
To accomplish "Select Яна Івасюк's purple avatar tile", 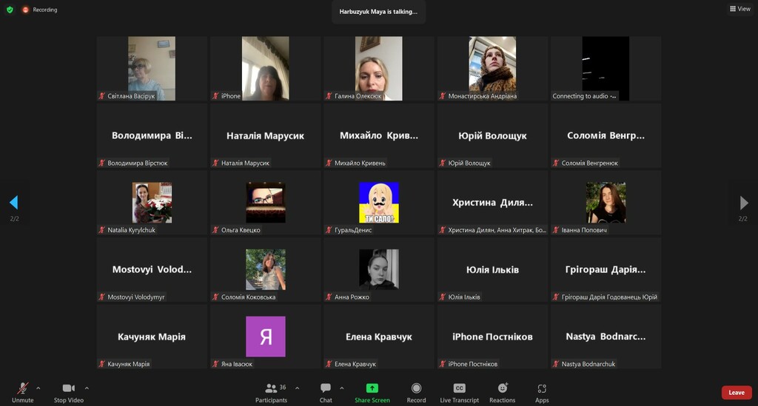I will click(x=266, y=336).
